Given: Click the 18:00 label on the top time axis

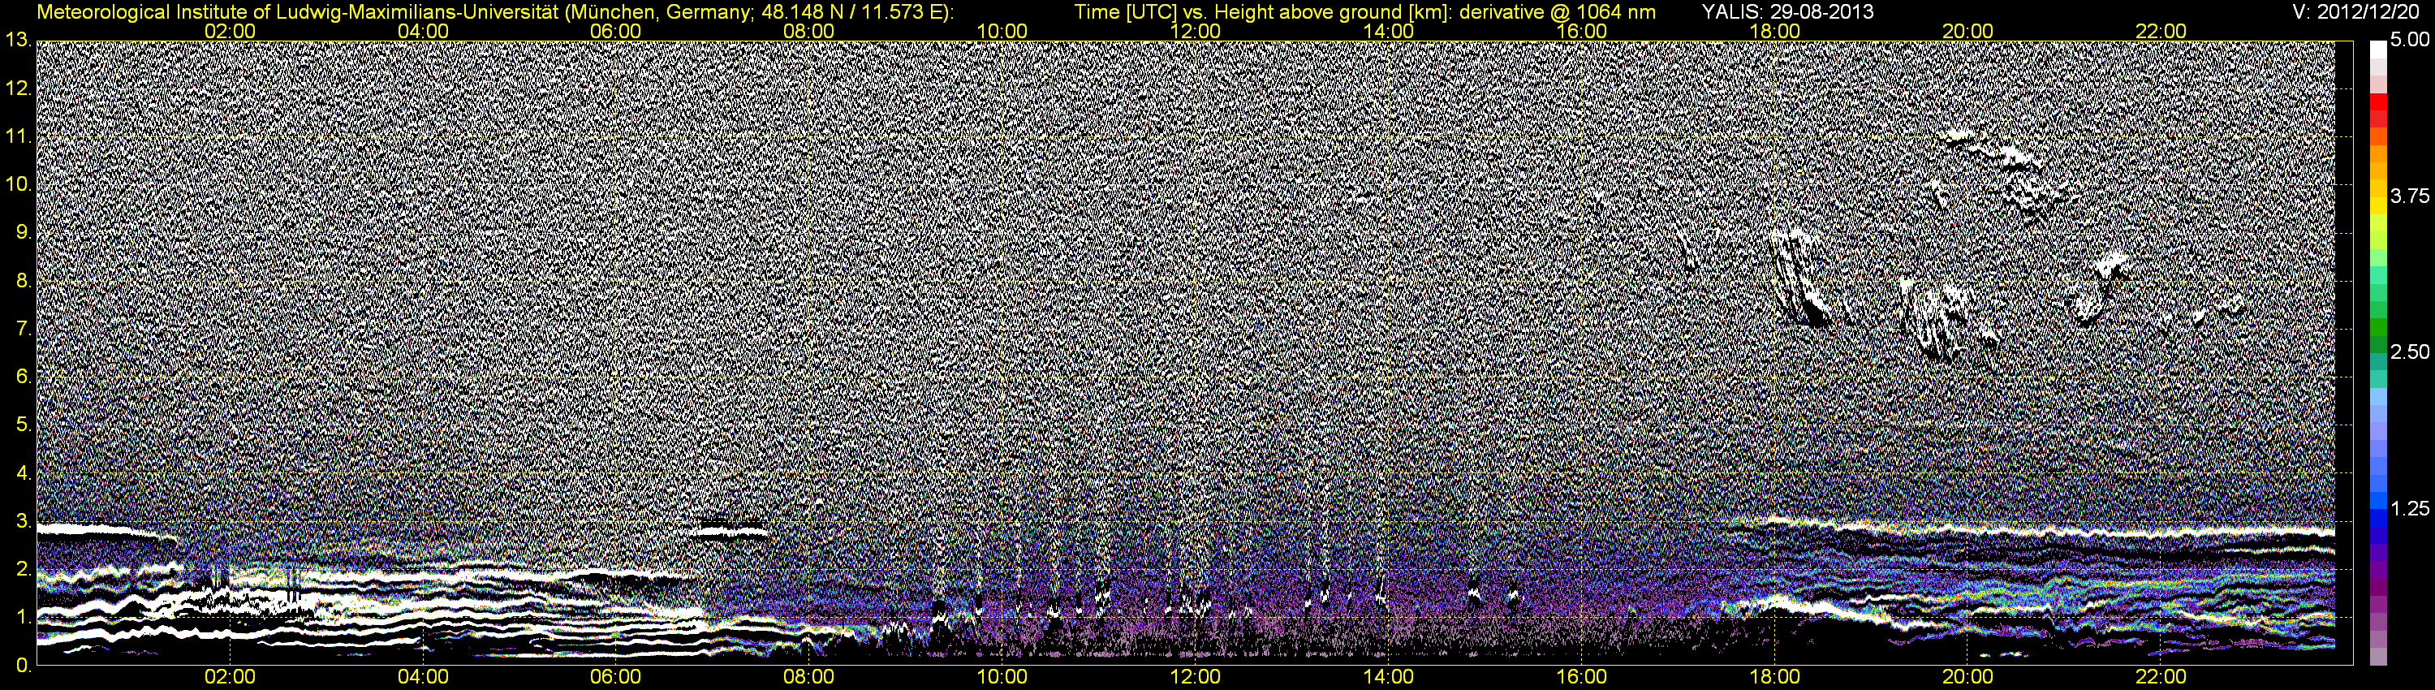Looking at the screenshot, I should click(1774, 31).
